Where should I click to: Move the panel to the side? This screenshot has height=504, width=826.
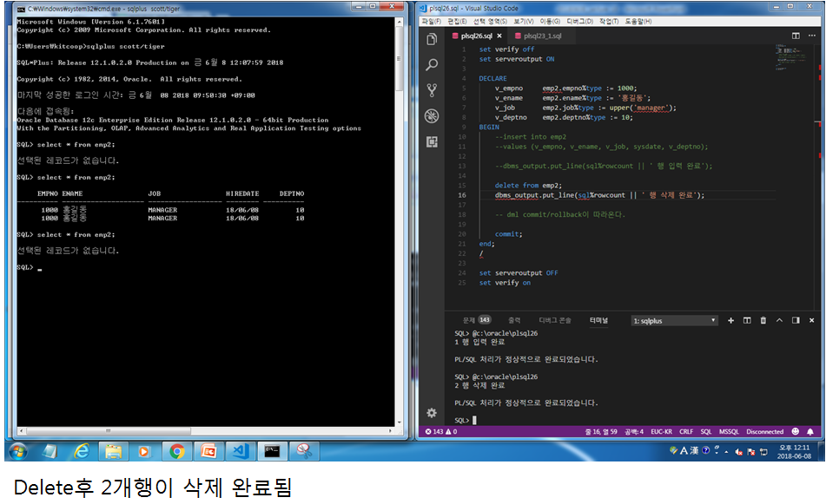[796, 320]
